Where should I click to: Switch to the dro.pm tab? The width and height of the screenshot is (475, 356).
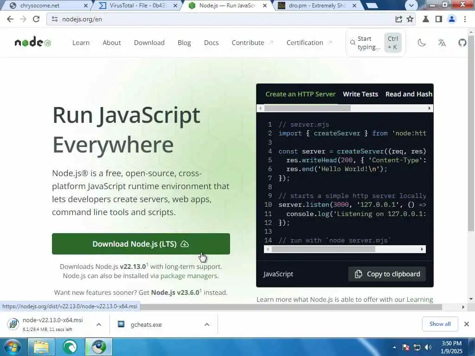316,6
